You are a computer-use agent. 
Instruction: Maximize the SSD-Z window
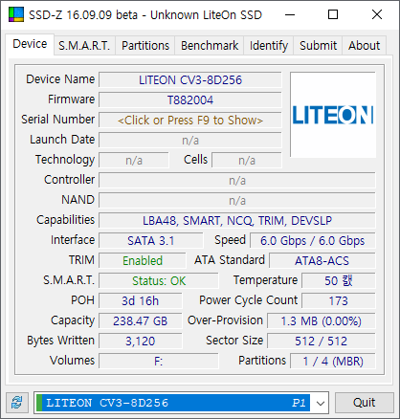(333, 14)
